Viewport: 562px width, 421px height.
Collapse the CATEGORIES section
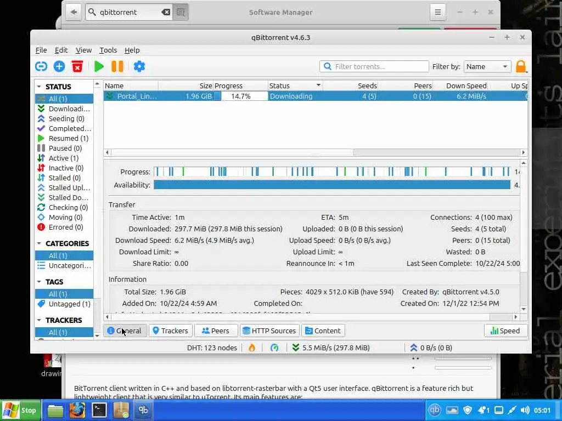[x=39, y=243]
